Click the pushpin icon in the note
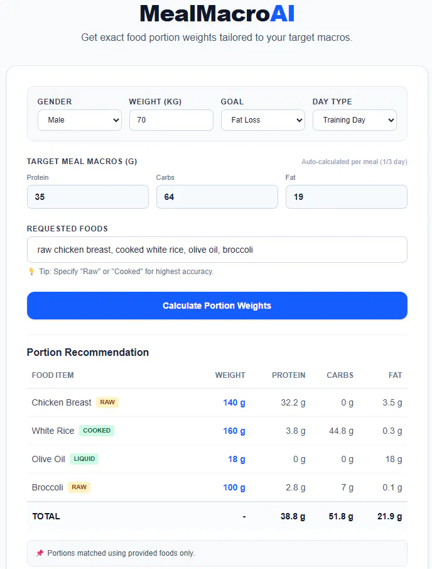 [40, 553]
